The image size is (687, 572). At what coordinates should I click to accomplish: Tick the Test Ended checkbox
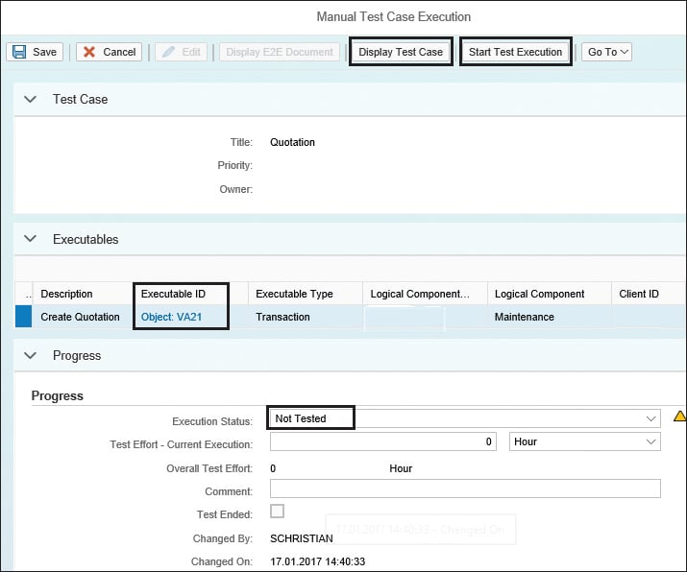click(x=277, y=512)
